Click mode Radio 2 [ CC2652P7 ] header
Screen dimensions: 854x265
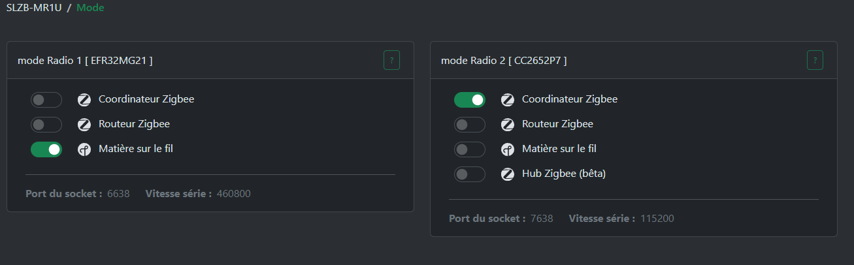coord(504,61)
